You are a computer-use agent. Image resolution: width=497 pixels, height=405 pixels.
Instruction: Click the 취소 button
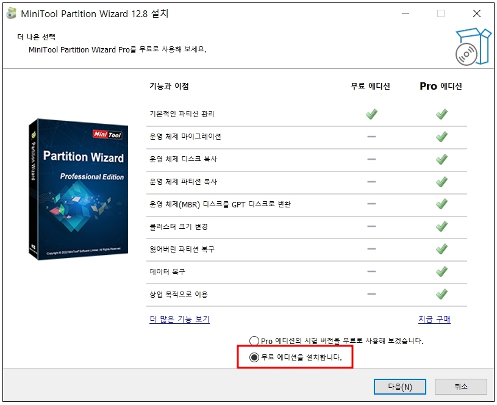[460, 387]
